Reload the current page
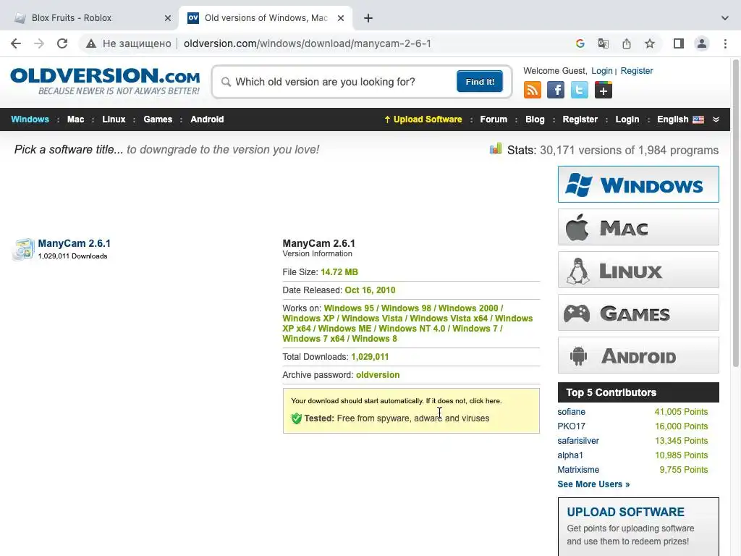Screen dimensions: 741x556 (62, 43)
